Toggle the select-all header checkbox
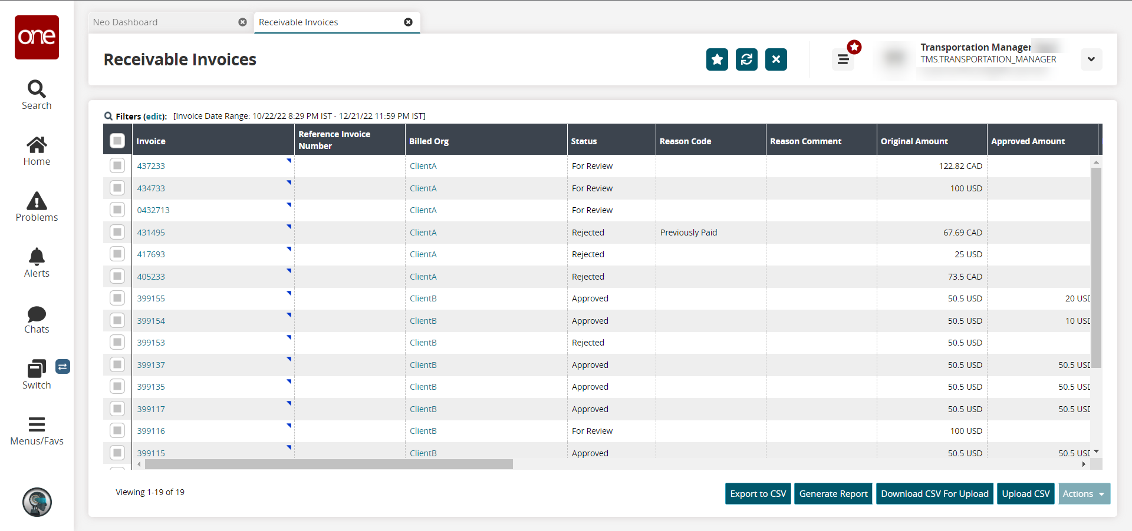The height and width of the screenshot is (531, 1132). pyautogui.click(x=117, y=141)
